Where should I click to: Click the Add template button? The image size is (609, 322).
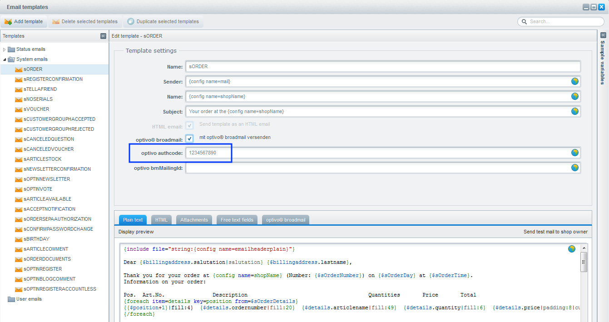24,21
